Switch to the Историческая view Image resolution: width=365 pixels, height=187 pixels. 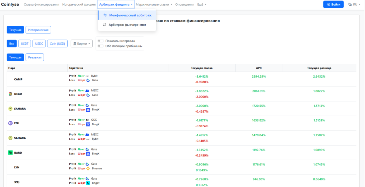click(x=38, y=30)
